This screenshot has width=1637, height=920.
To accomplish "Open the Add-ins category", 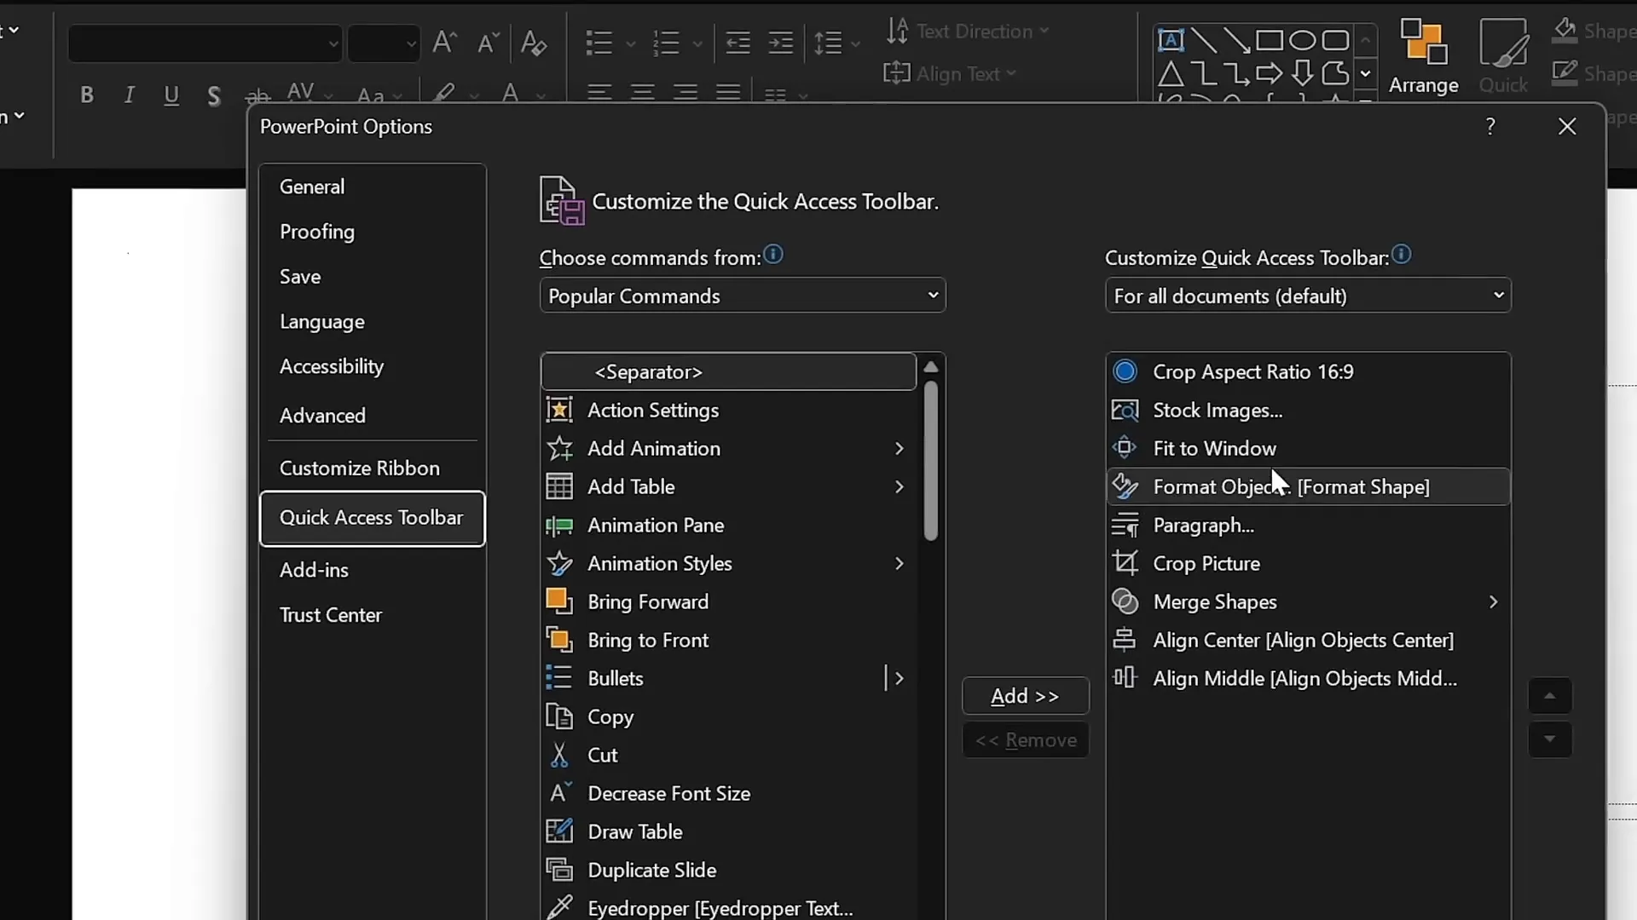I will pyautogui.click(x=373, y=570).
